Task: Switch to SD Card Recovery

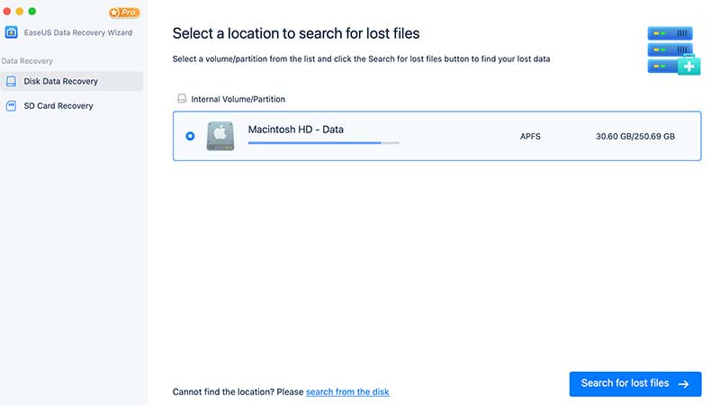Action: point(58,105)
